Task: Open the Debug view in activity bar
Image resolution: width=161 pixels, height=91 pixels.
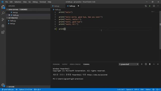Action: tap(3, 26)
